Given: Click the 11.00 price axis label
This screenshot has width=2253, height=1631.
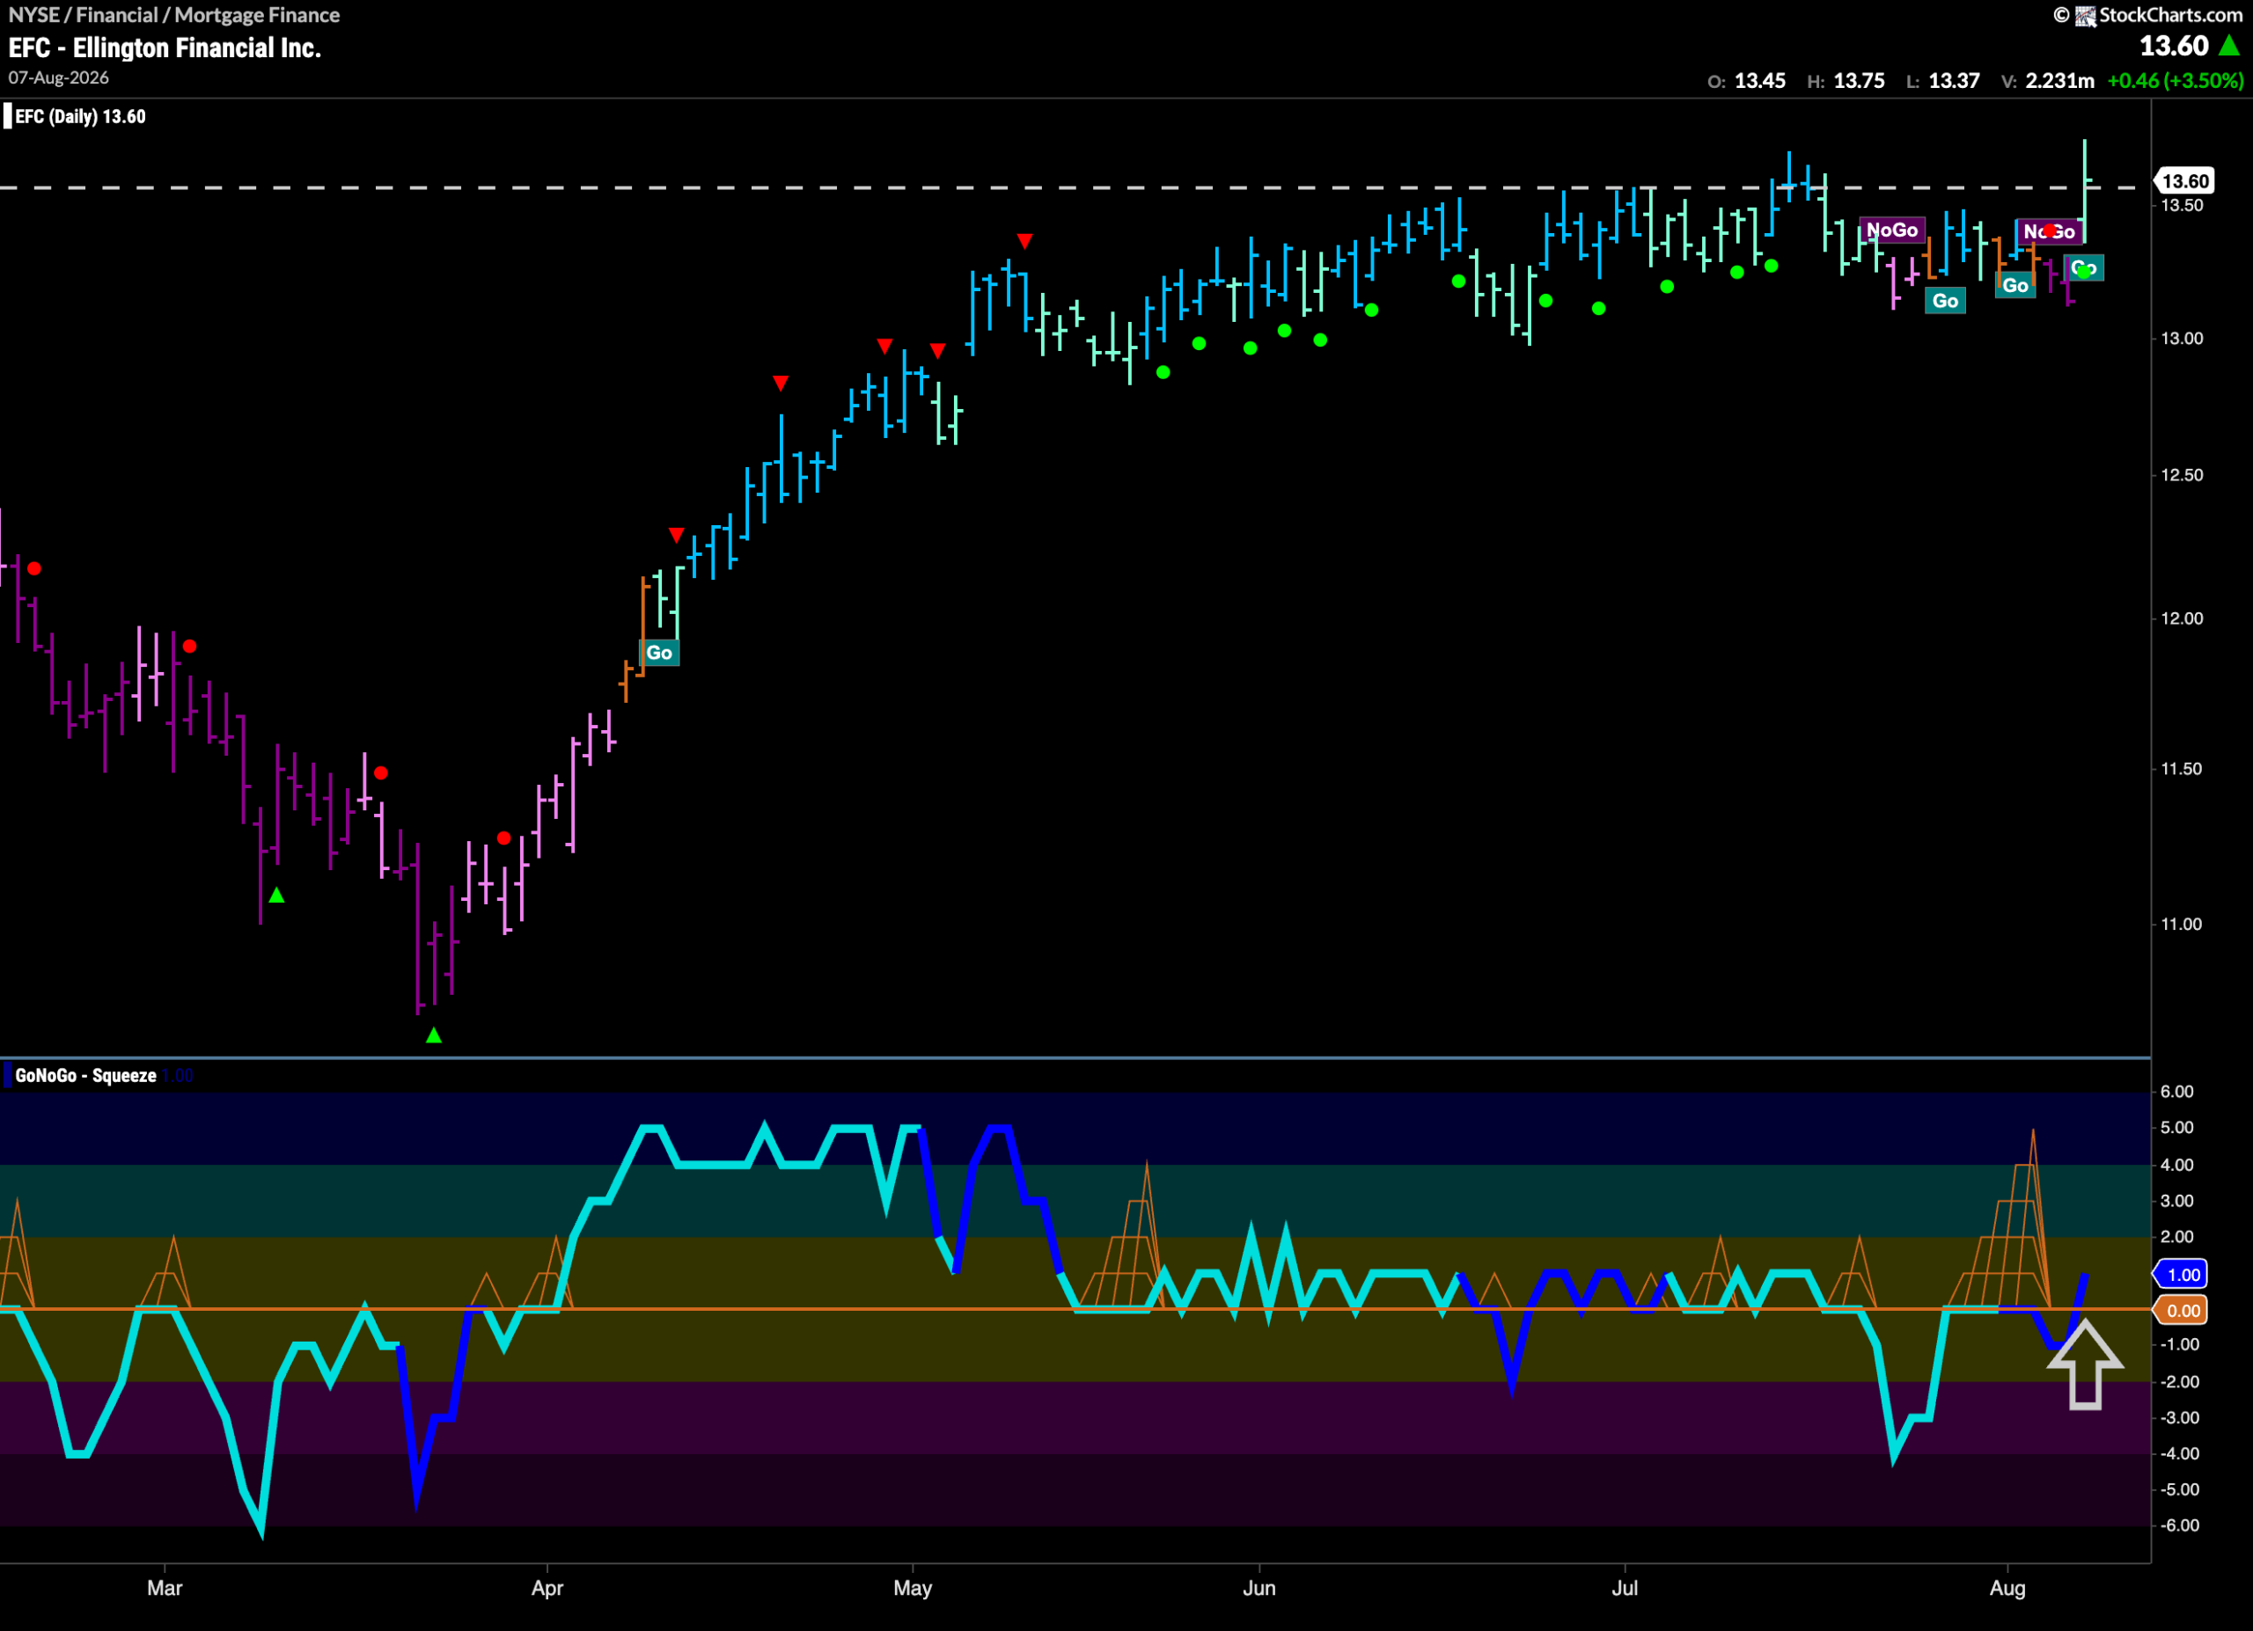Looking at the screenshot, I should [x=2182, y=923].
